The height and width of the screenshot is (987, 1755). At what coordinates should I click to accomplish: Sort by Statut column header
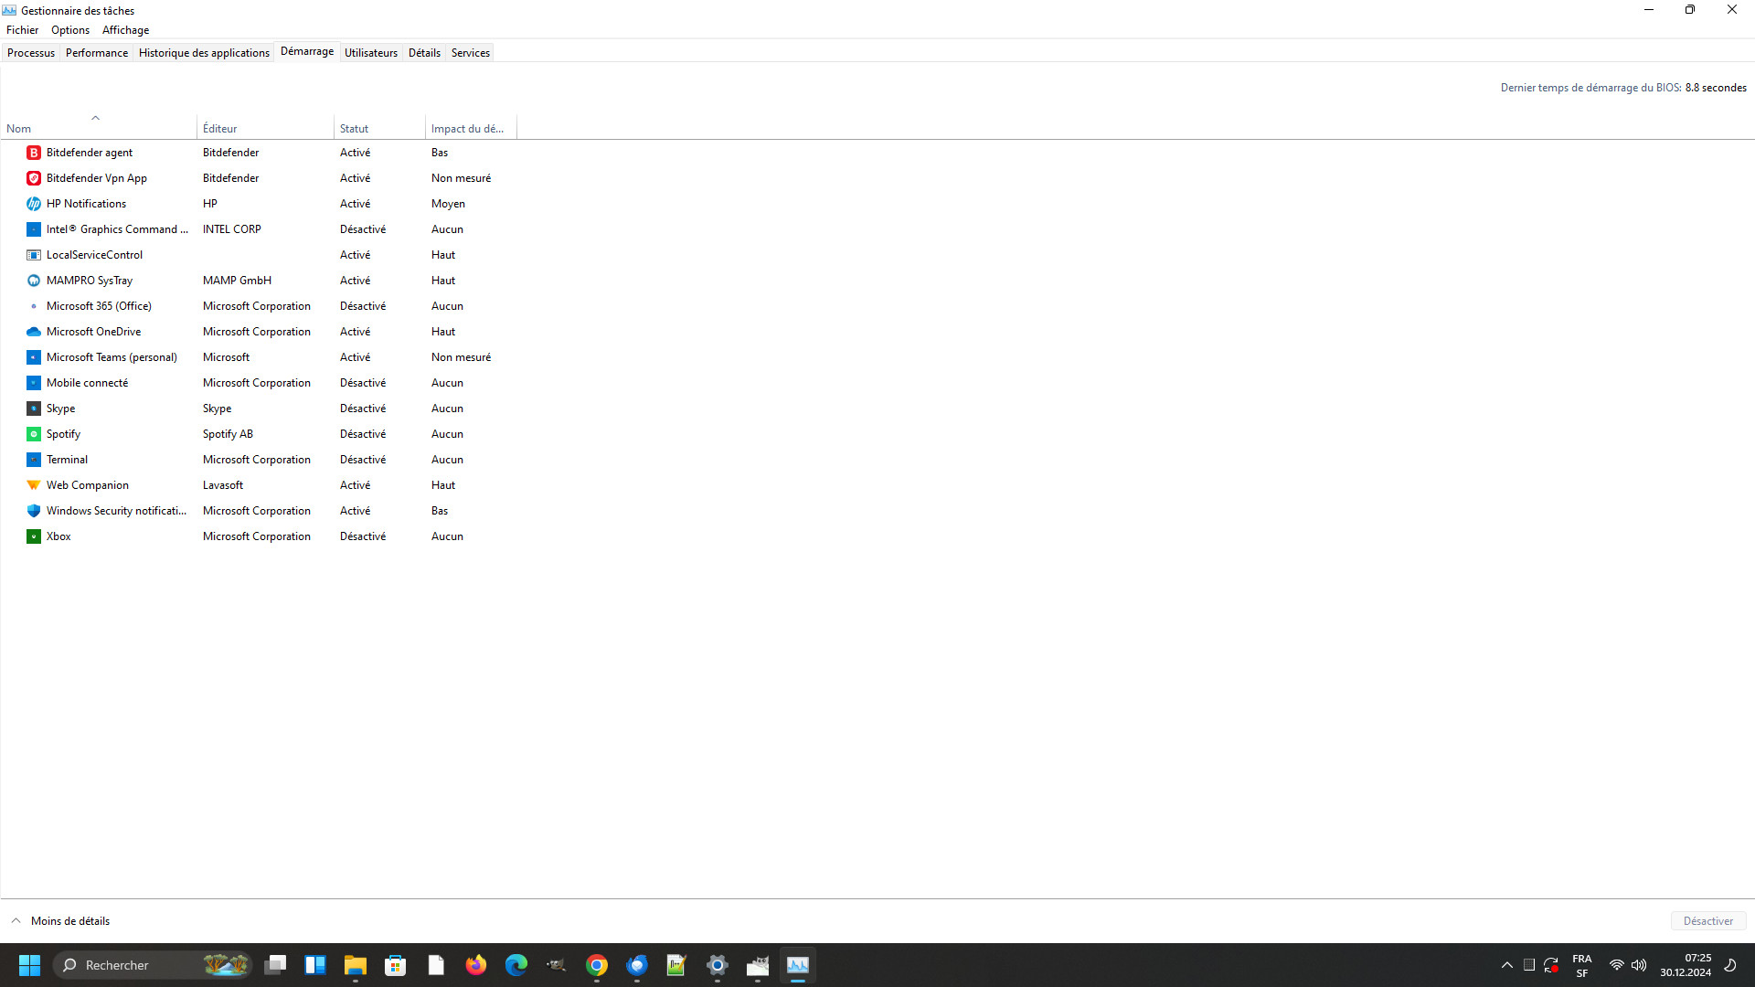354,129
